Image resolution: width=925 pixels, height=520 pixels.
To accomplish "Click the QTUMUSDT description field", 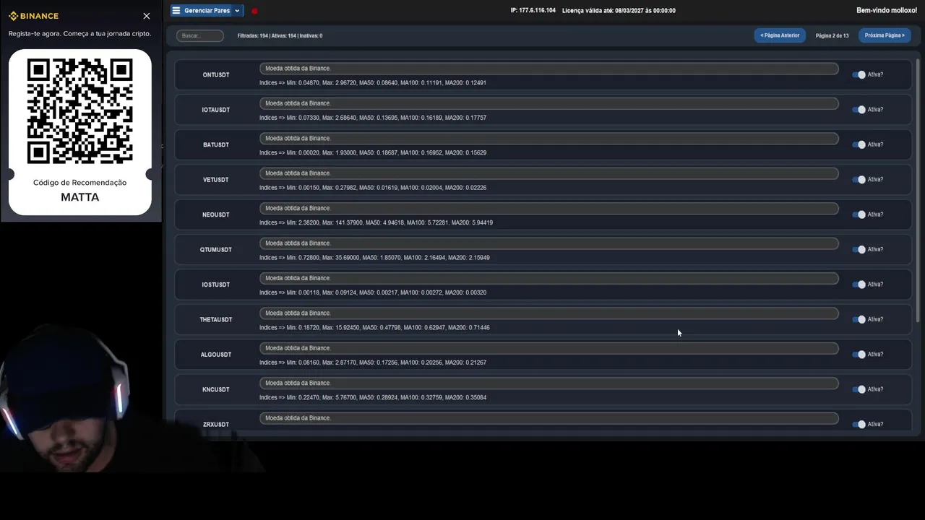I will point(549,243).
